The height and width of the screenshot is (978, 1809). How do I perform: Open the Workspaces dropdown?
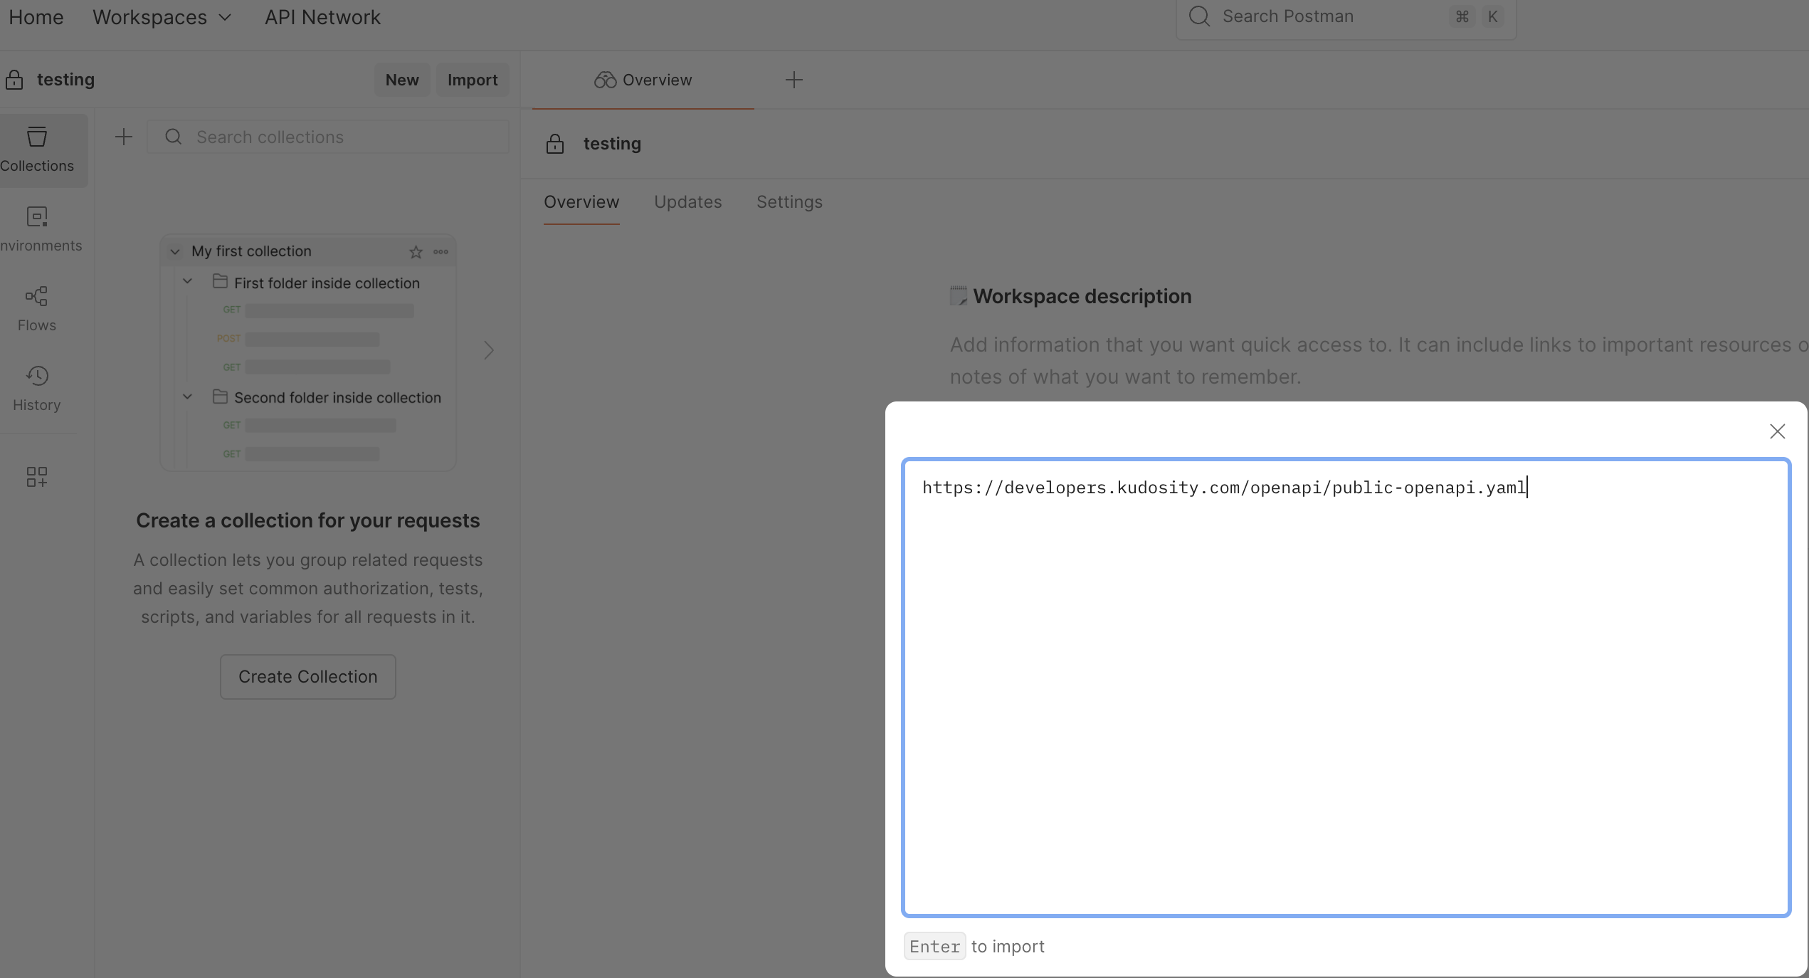click(x=162, y=17)
